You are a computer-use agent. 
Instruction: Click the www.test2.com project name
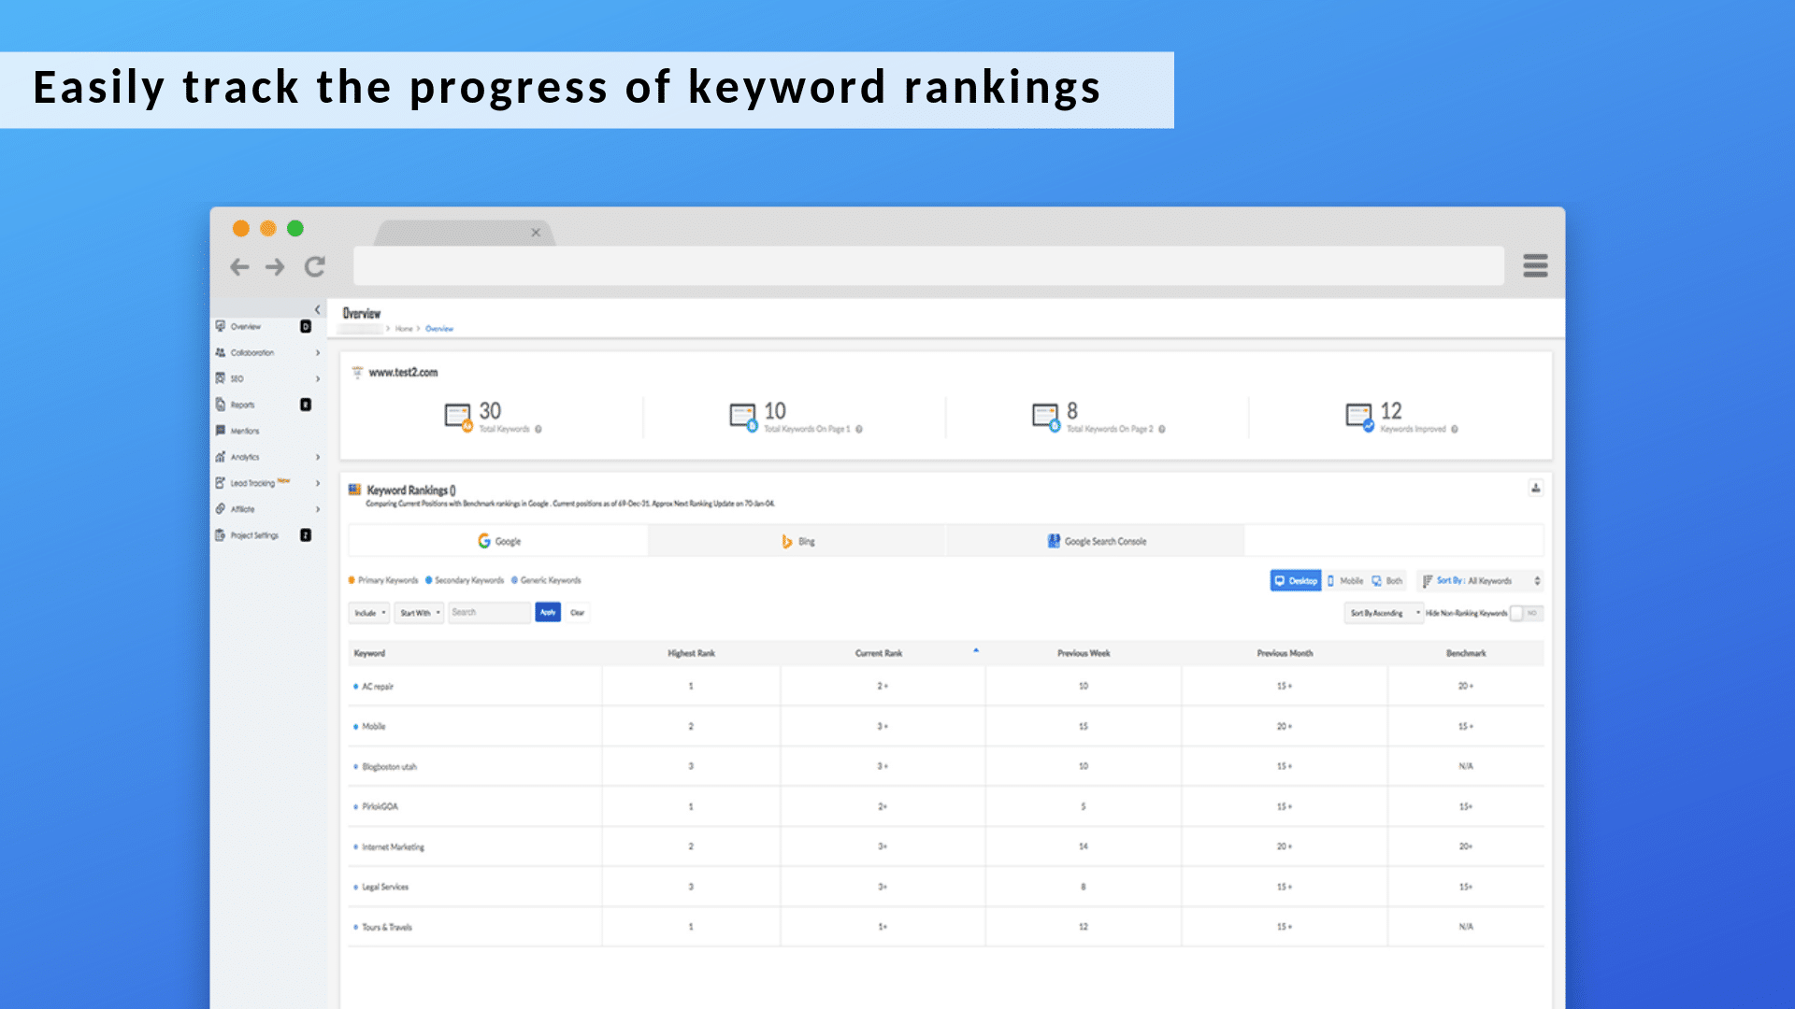click(403, 373)
